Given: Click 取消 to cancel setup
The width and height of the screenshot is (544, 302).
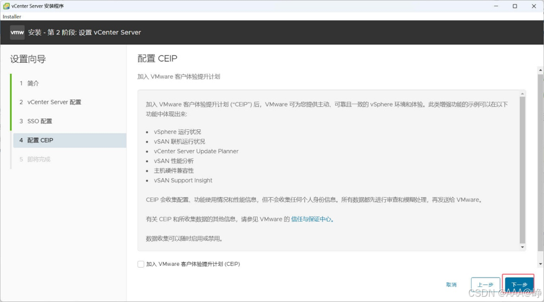Looking at the screenshot, I should coord(451,285).
